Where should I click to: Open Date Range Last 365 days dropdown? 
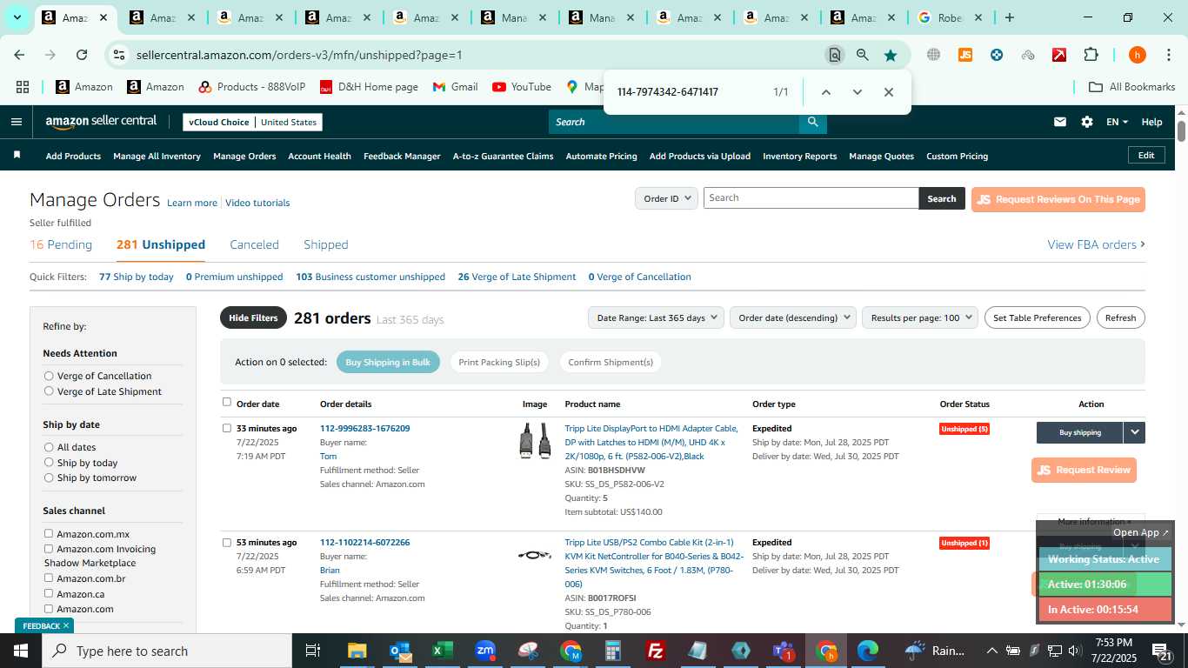[x=657, y=317]
